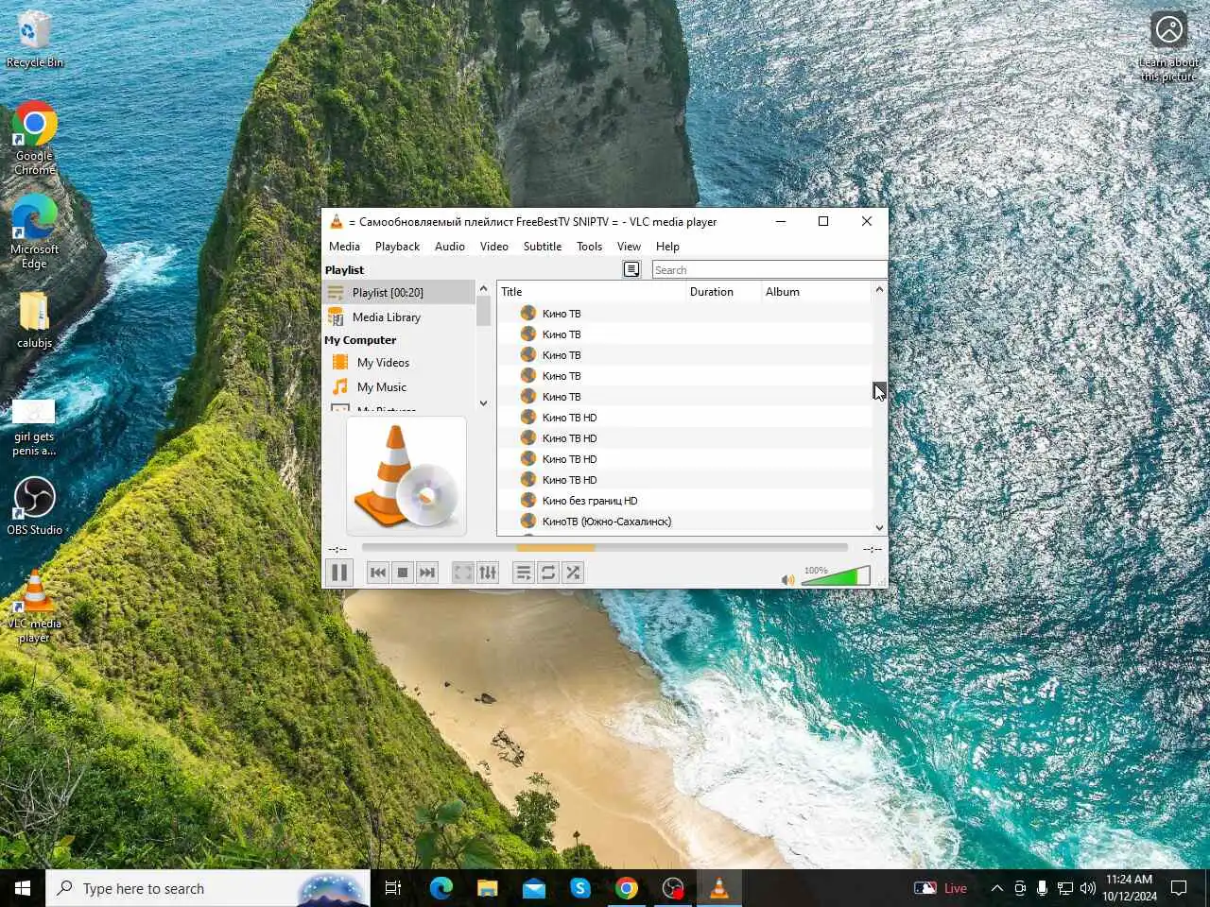1210x907 pixels.
Task: Click playlist list scroll-down arrow
Action: click(879, 528)
